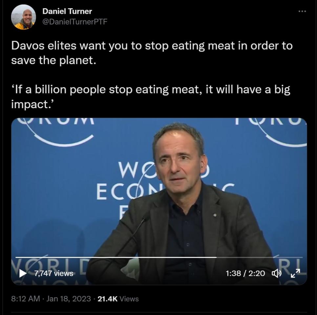Screen dimensions: 317x315
Task: Open the tweet's more options menu
Action: click(x=302, y=12)
